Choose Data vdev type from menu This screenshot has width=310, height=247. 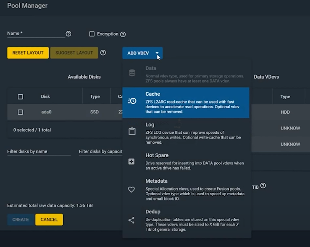[x=186, y=75]
